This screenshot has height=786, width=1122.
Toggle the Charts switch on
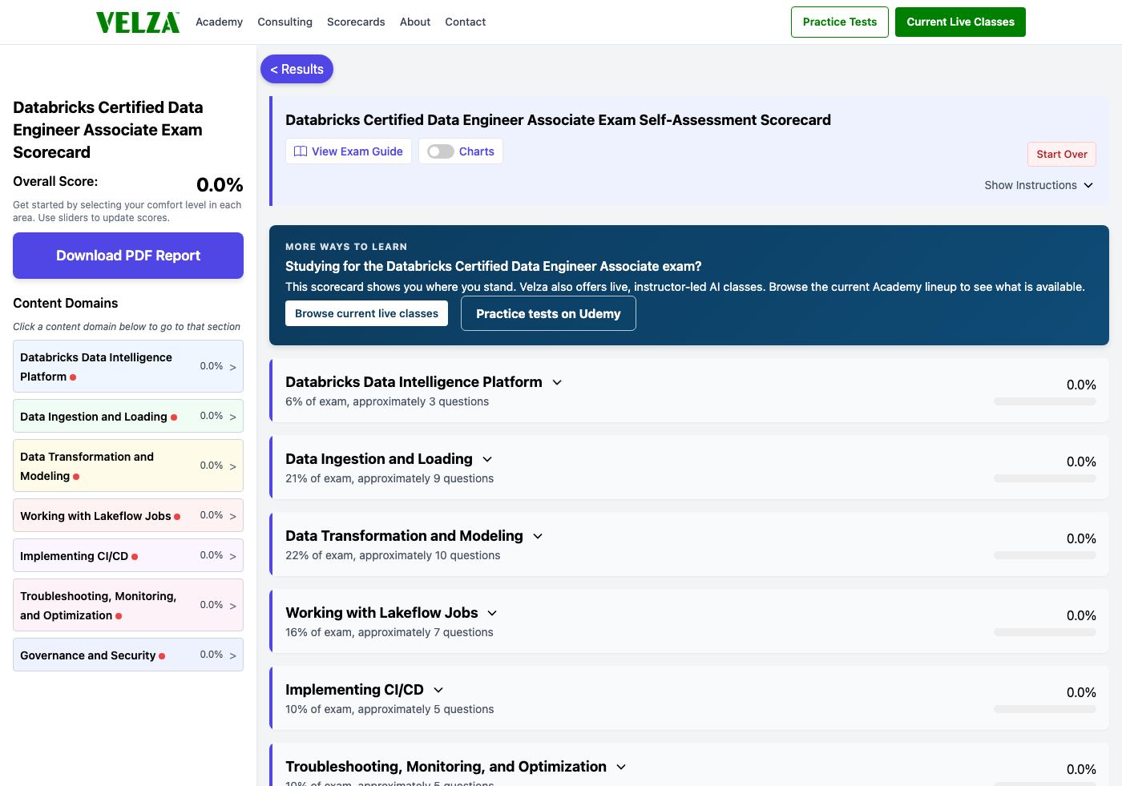[441, 151]
